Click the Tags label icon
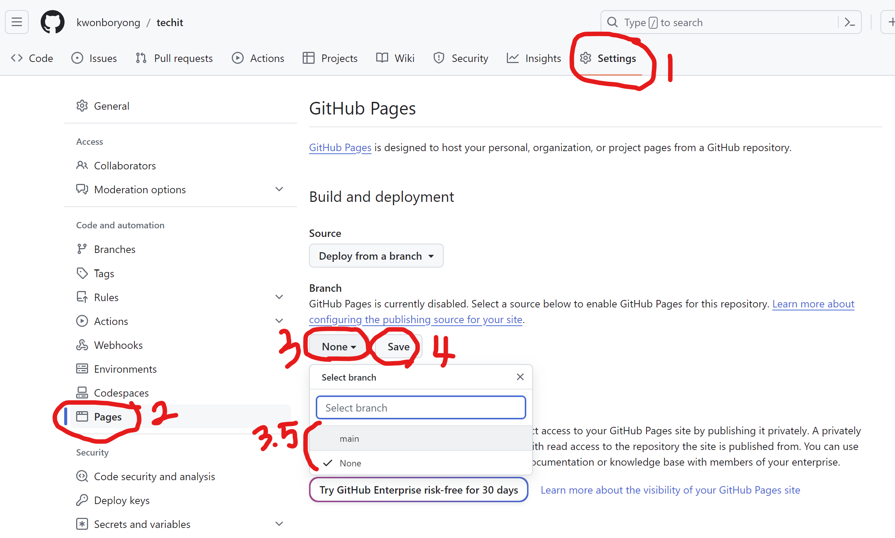Viewport: 895px width, 538px height. point(82,273)
